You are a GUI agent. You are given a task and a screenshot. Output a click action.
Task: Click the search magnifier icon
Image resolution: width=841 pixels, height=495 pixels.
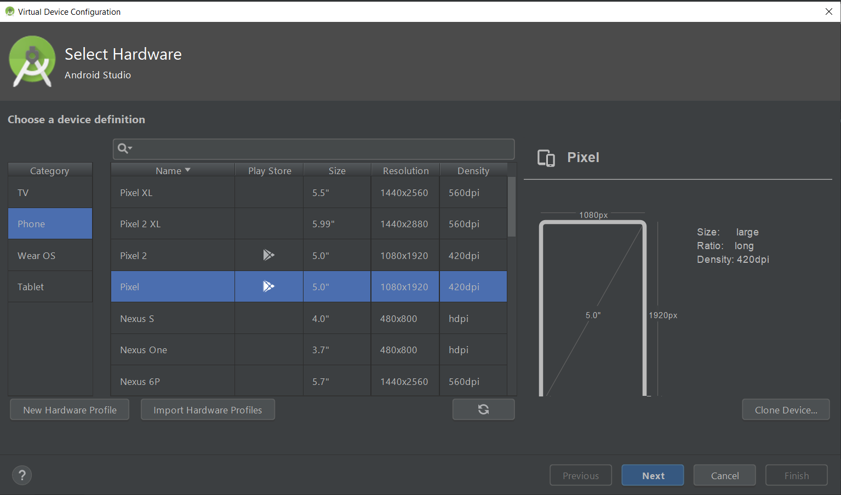tap(123, 148)
